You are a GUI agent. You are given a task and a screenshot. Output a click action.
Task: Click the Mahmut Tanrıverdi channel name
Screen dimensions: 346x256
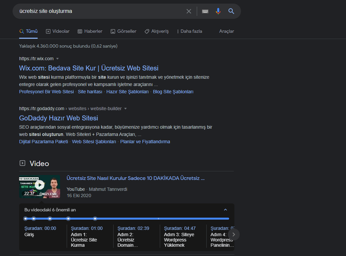coord(108,189)
